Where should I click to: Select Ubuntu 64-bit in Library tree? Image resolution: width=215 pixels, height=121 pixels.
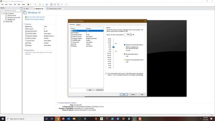(x=12, y=15)
